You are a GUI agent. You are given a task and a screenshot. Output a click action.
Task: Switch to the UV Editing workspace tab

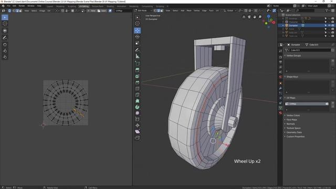coord(83,6)
